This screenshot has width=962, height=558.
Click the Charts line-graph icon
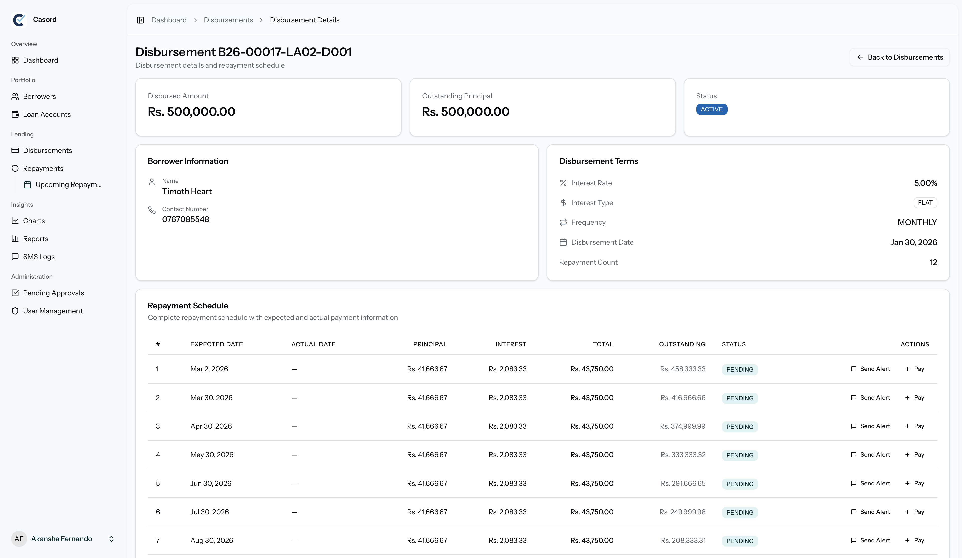(15, 221)
